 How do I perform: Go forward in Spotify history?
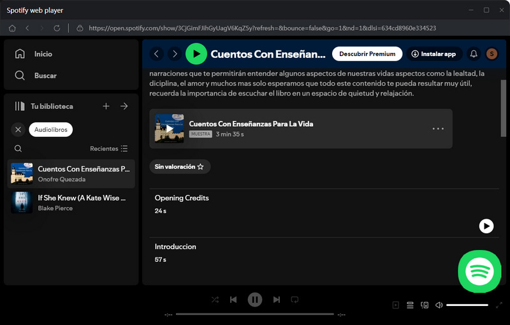pyautogui.click(x=175, y=54)
